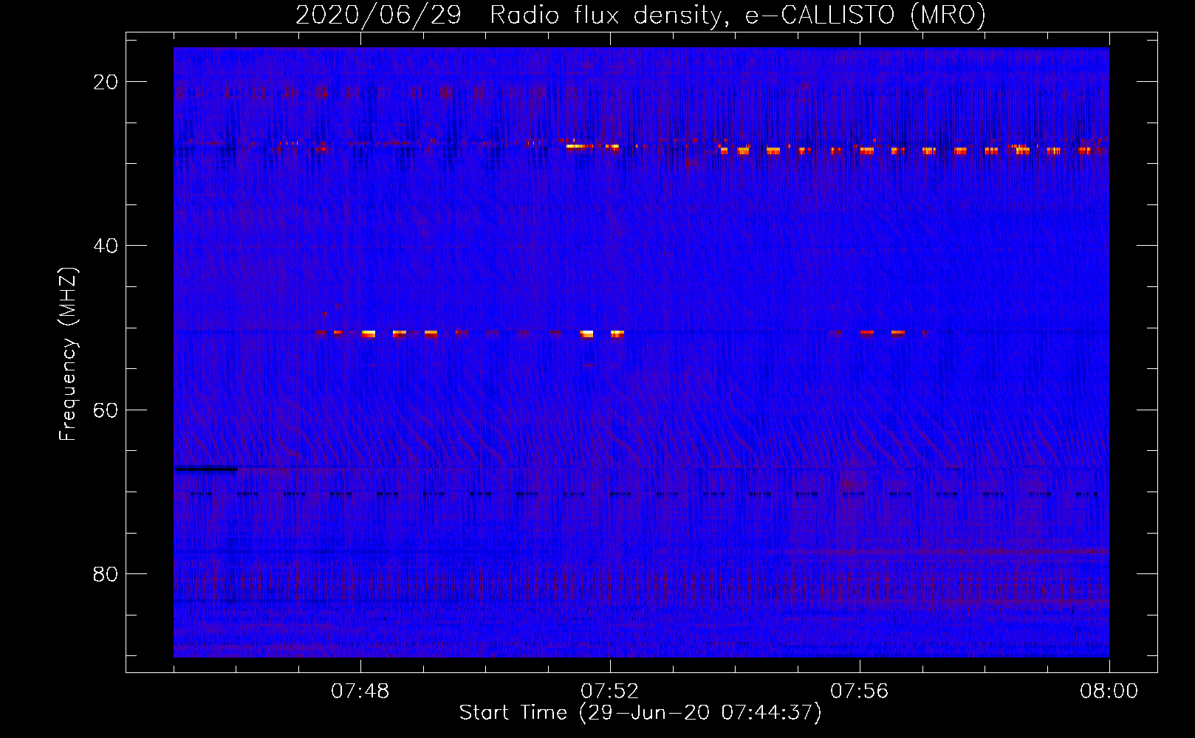Click the 60 MHz frequency tick label

tap(106, 410)
